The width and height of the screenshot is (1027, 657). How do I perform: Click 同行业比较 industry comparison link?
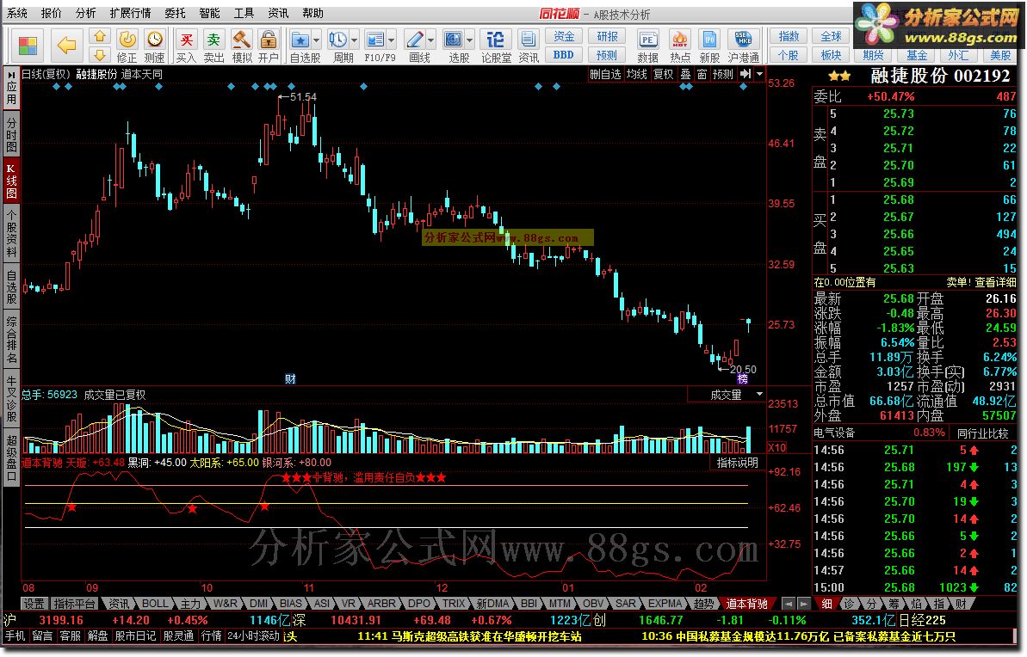pos(983,433)
